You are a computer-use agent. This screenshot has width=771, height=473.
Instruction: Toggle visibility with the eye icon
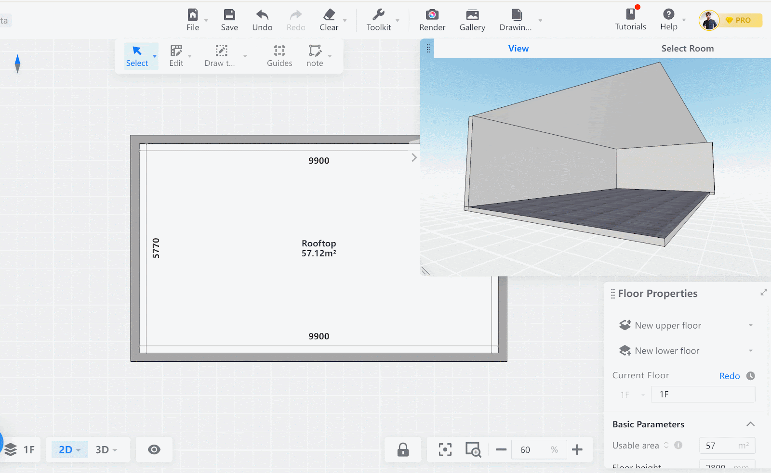click(154, 449)
